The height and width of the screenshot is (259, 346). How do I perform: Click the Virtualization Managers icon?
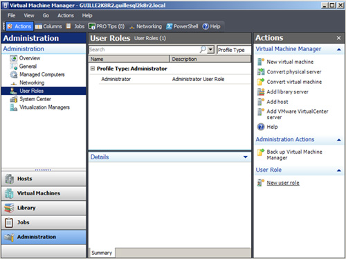(14, 107)
